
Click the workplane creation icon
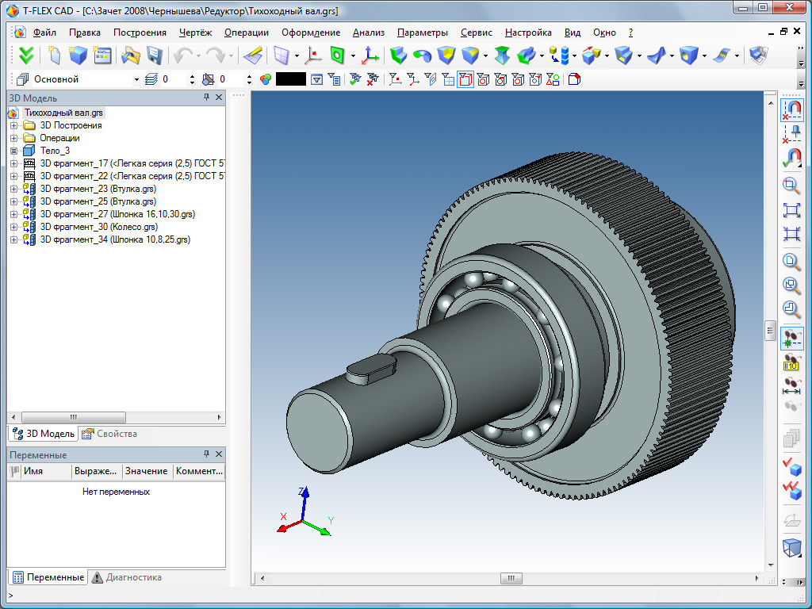point(282,56)
